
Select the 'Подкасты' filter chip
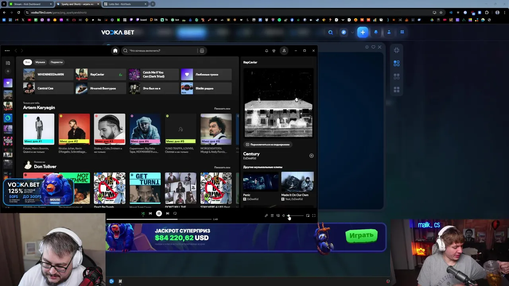pyautogui.click(x=56, y=62)
